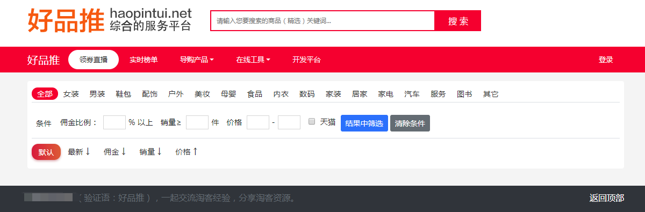Image resolution: width=645 pixels, height=212 pixels.
Task: Open the 开发平台 page
Action: pos(306,60)
